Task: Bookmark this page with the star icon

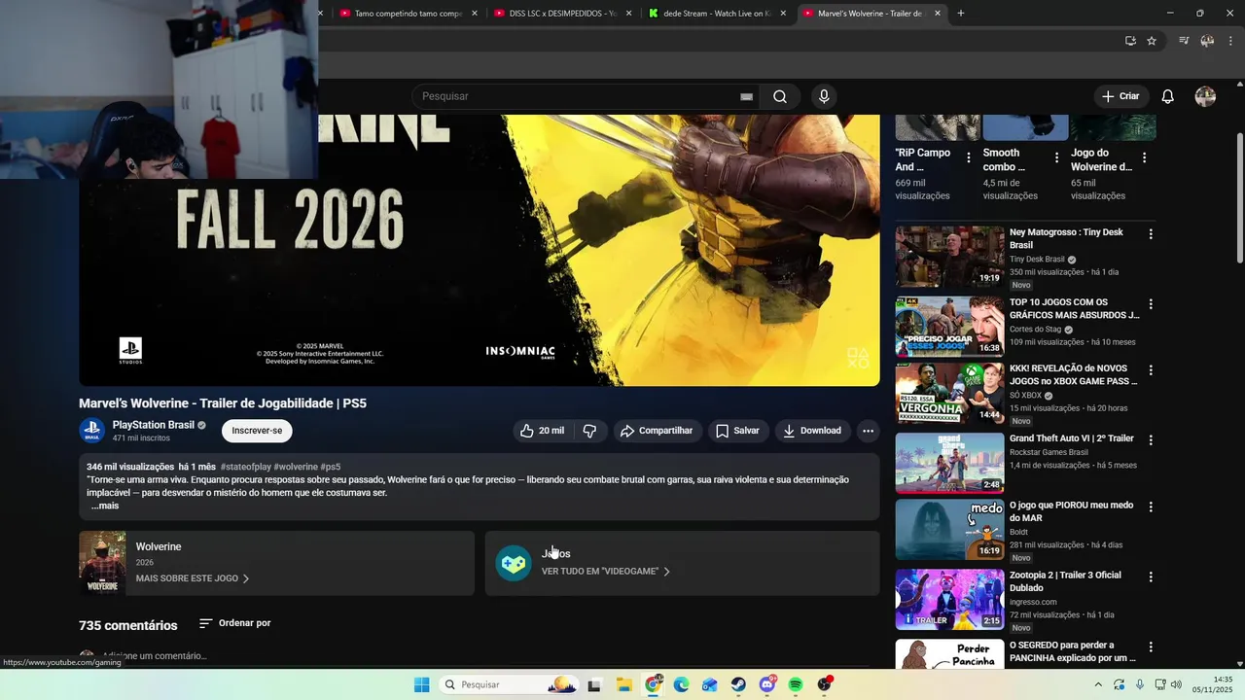Action: click(x=1152, y=41)
